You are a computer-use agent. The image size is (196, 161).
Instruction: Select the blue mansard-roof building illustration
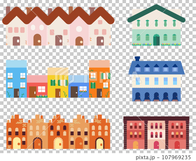[x=156, y=79]
